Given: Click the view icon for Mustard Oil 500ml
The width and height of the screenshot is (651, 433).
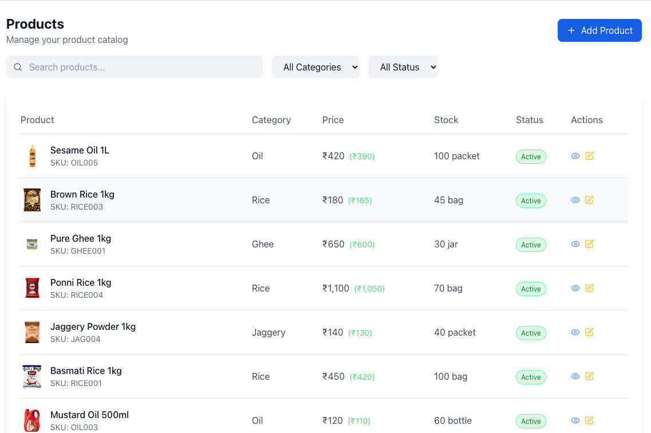Looking at the screenshot, I should click(575, 420).
